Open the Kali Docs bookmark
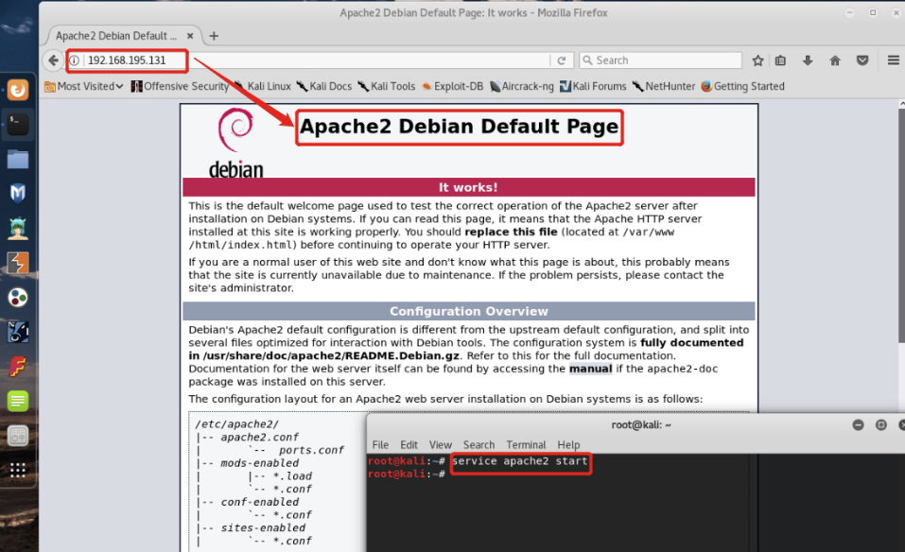 pyautogui.click(x=324, y=87)
